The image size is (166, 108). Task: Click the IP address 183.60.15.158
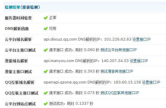[x=127, y=82]
